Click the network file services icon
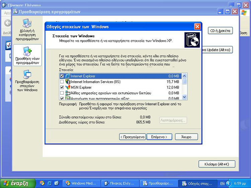Screen dimensions: 251x188 [x=68, y=93]
